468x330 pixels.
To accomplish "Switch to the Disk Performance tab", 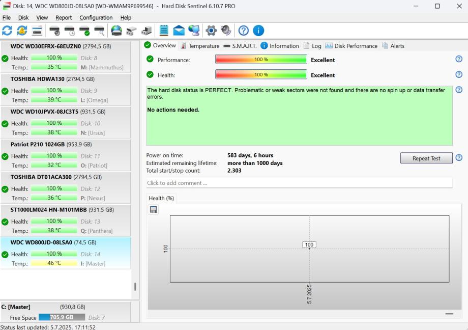I will pyautogui.click(x=352, y=46).
